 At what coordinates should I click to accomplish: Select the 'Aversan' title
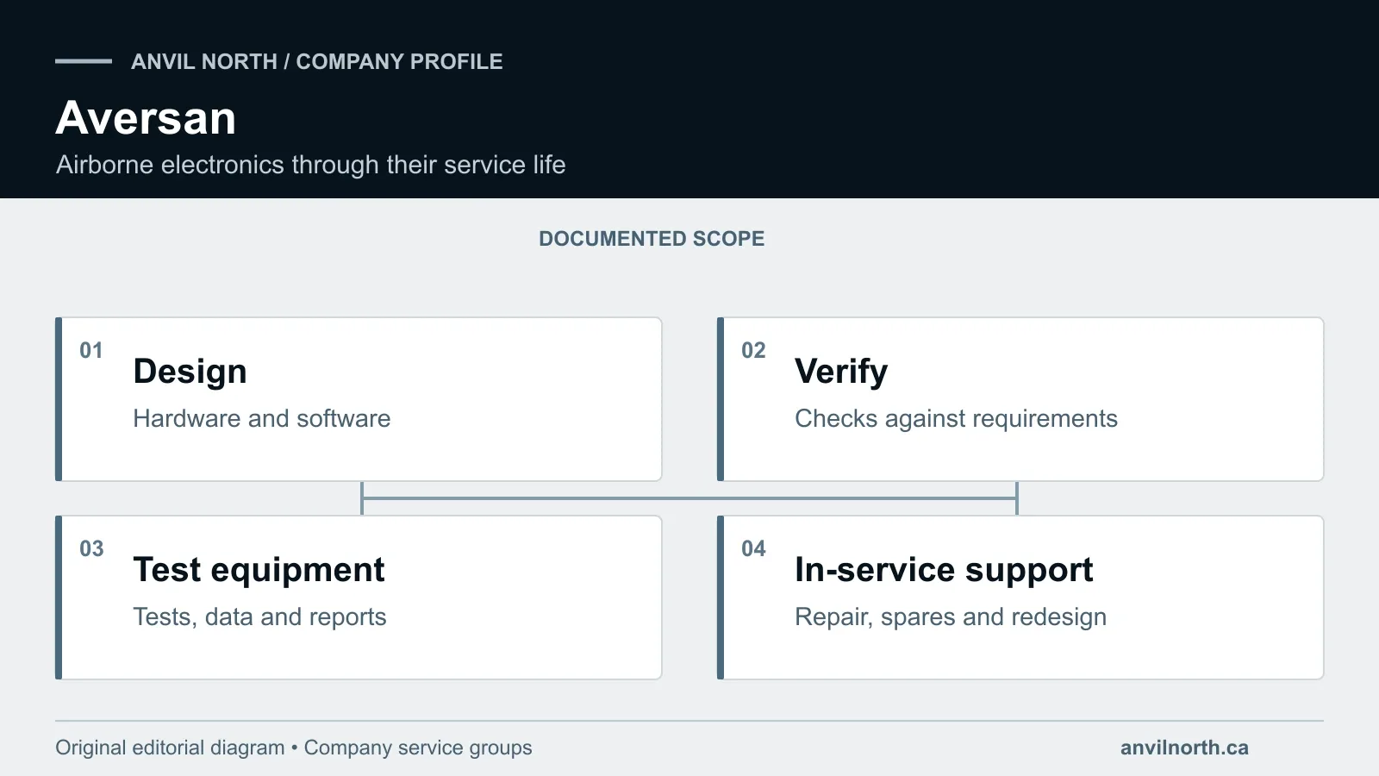(x=146, y=118)
